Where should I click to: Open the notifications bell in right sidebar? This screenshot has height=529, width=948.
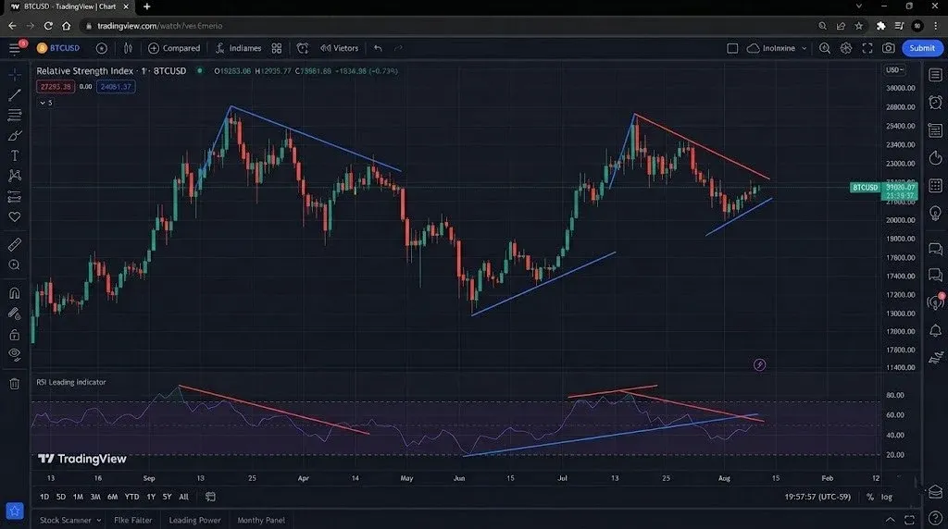click(x=935, y=330)
